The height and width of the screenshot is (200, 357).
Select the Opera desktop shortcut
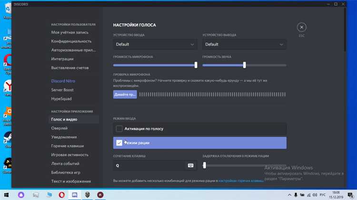click(x=7, y=64)
